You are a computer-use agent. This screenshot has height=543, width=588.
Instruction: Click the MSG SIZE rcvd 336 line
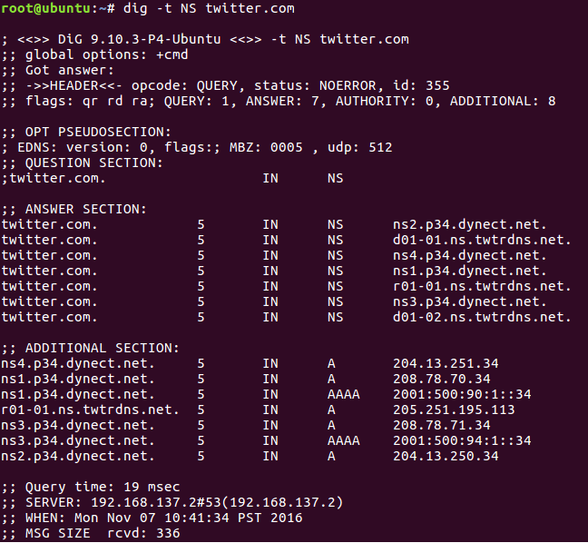tap(91, 533)
